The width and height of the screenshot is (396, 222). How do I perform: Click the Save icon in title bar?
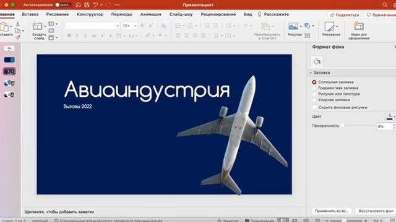coord(87,5)
